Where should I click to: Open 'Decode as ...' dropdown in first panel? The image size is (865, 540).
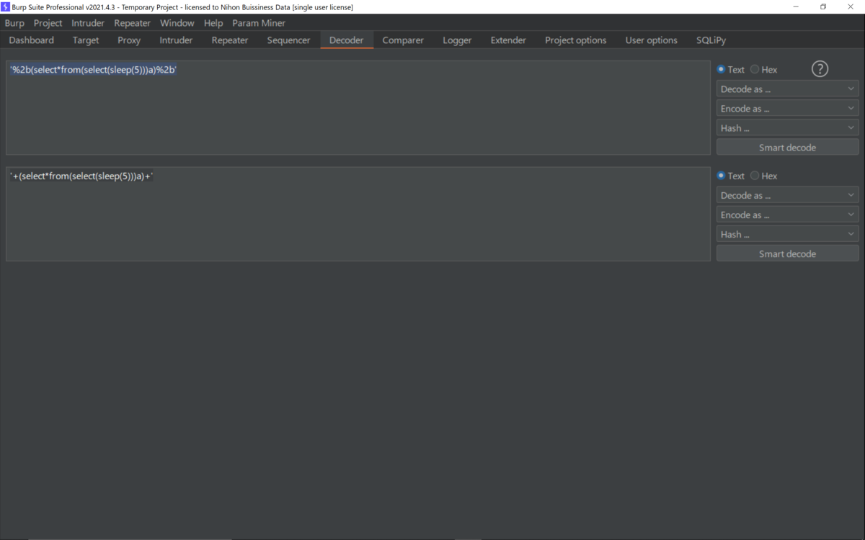pyautogui.click(x=787, y=89)
